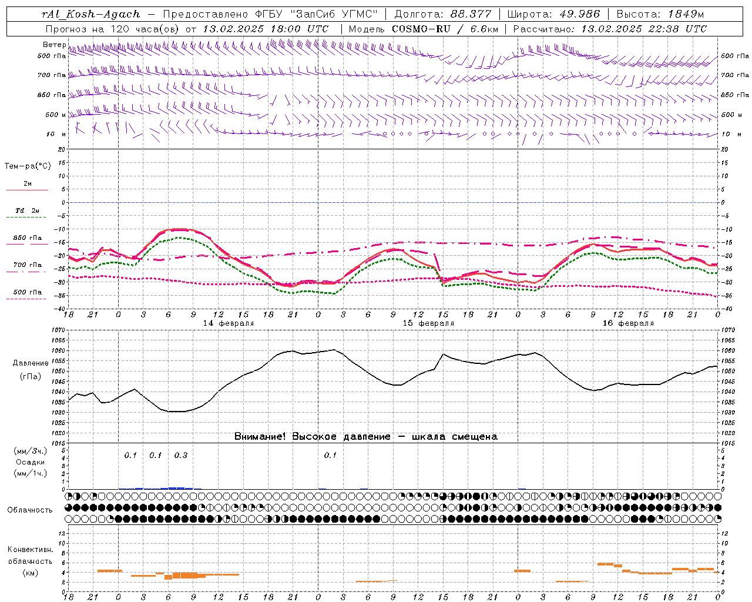
Task: Click the 10 м wind level label on left
Action: click(x=56, y=134)
